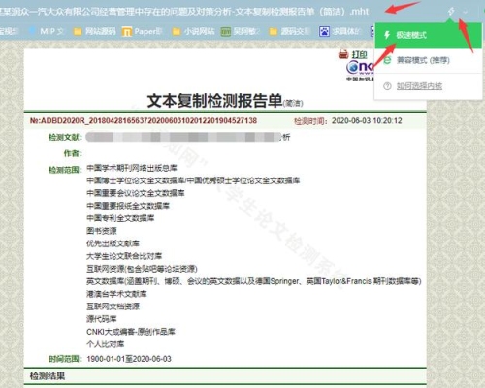Viewport: 485px width, 388px height.
Task: Click the question mark icon beside 如何选择内核
Action: (387, 86)
